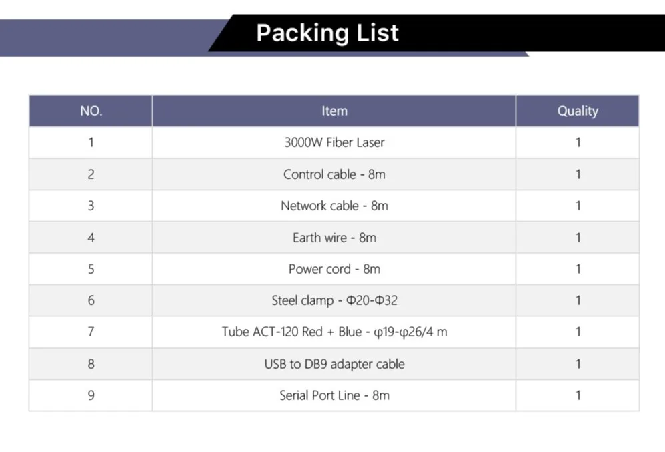Image resolution: width=665 pixels, height=452 pixels.
Task: Click the Earth wire - 8m cell
Action: 334,237
